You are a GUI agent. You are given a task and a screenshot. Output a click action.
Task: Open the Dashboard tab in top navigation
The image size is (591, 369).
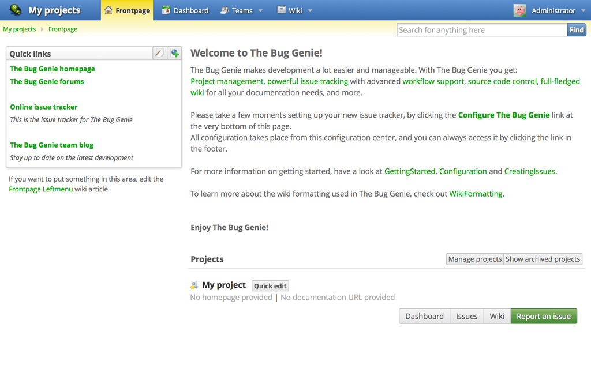pyautogui.click(x=185, y=10)
